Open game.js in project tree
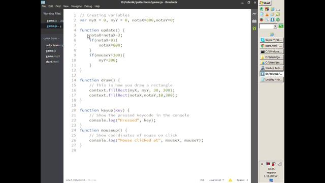The height and width of the screenshot is (183, 325). (x=51, y=51)
